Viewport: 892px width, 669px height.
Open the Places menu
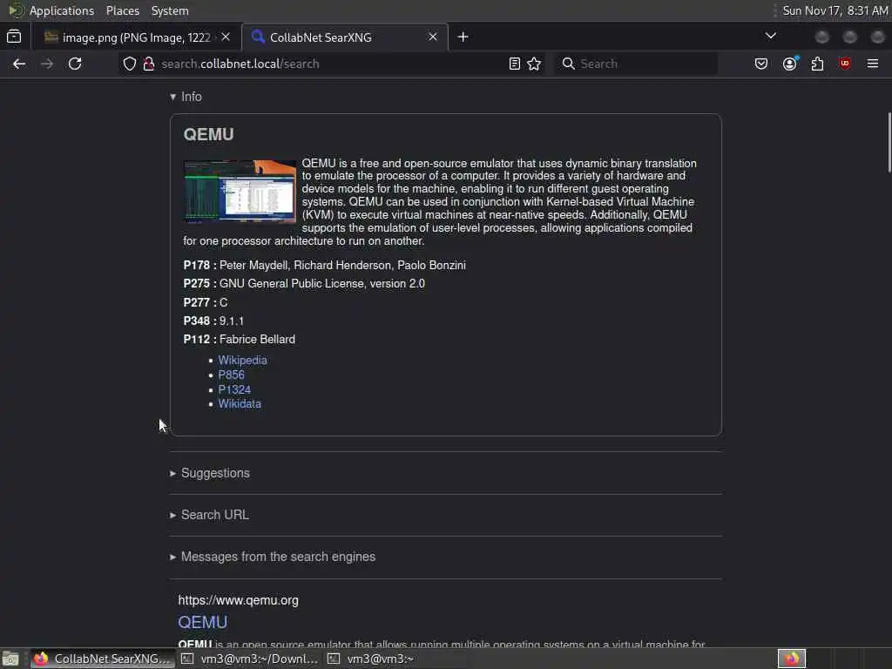click(123, 10)
